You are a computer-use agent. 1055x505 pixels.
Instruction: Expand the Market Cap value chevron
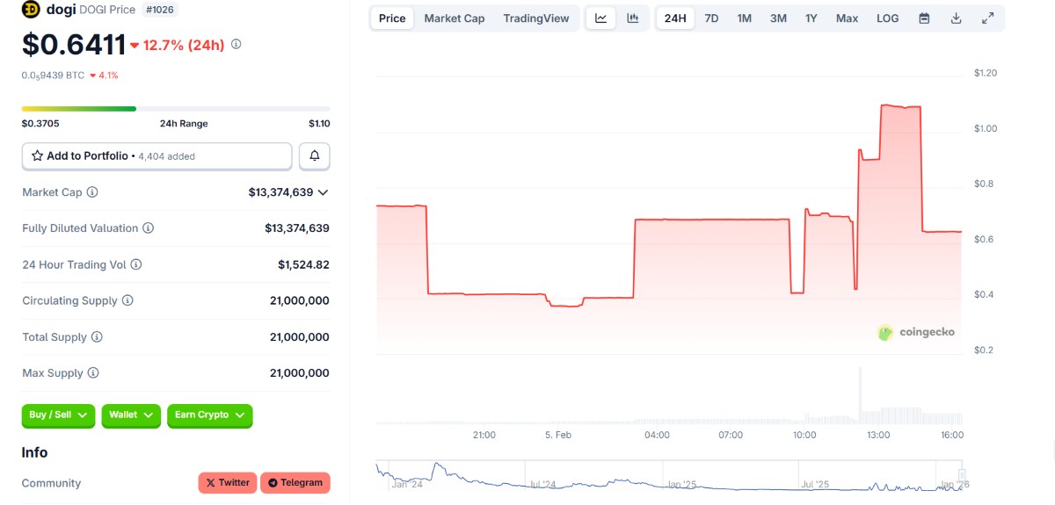(x=323, y=192)
